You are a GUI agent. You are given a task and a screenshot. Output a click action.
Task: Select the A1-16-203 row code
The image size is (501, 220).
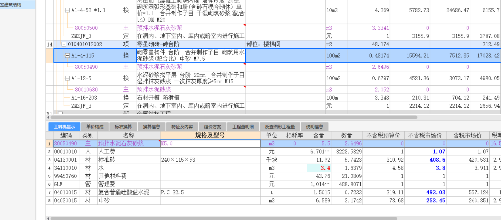pyautogui.click(x=84, y=98)
